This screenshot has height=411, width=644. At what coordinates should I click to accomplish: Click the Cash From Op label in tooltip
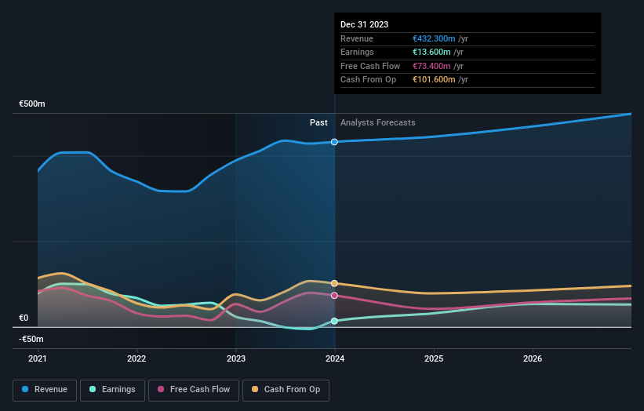[x=369, y=80]
